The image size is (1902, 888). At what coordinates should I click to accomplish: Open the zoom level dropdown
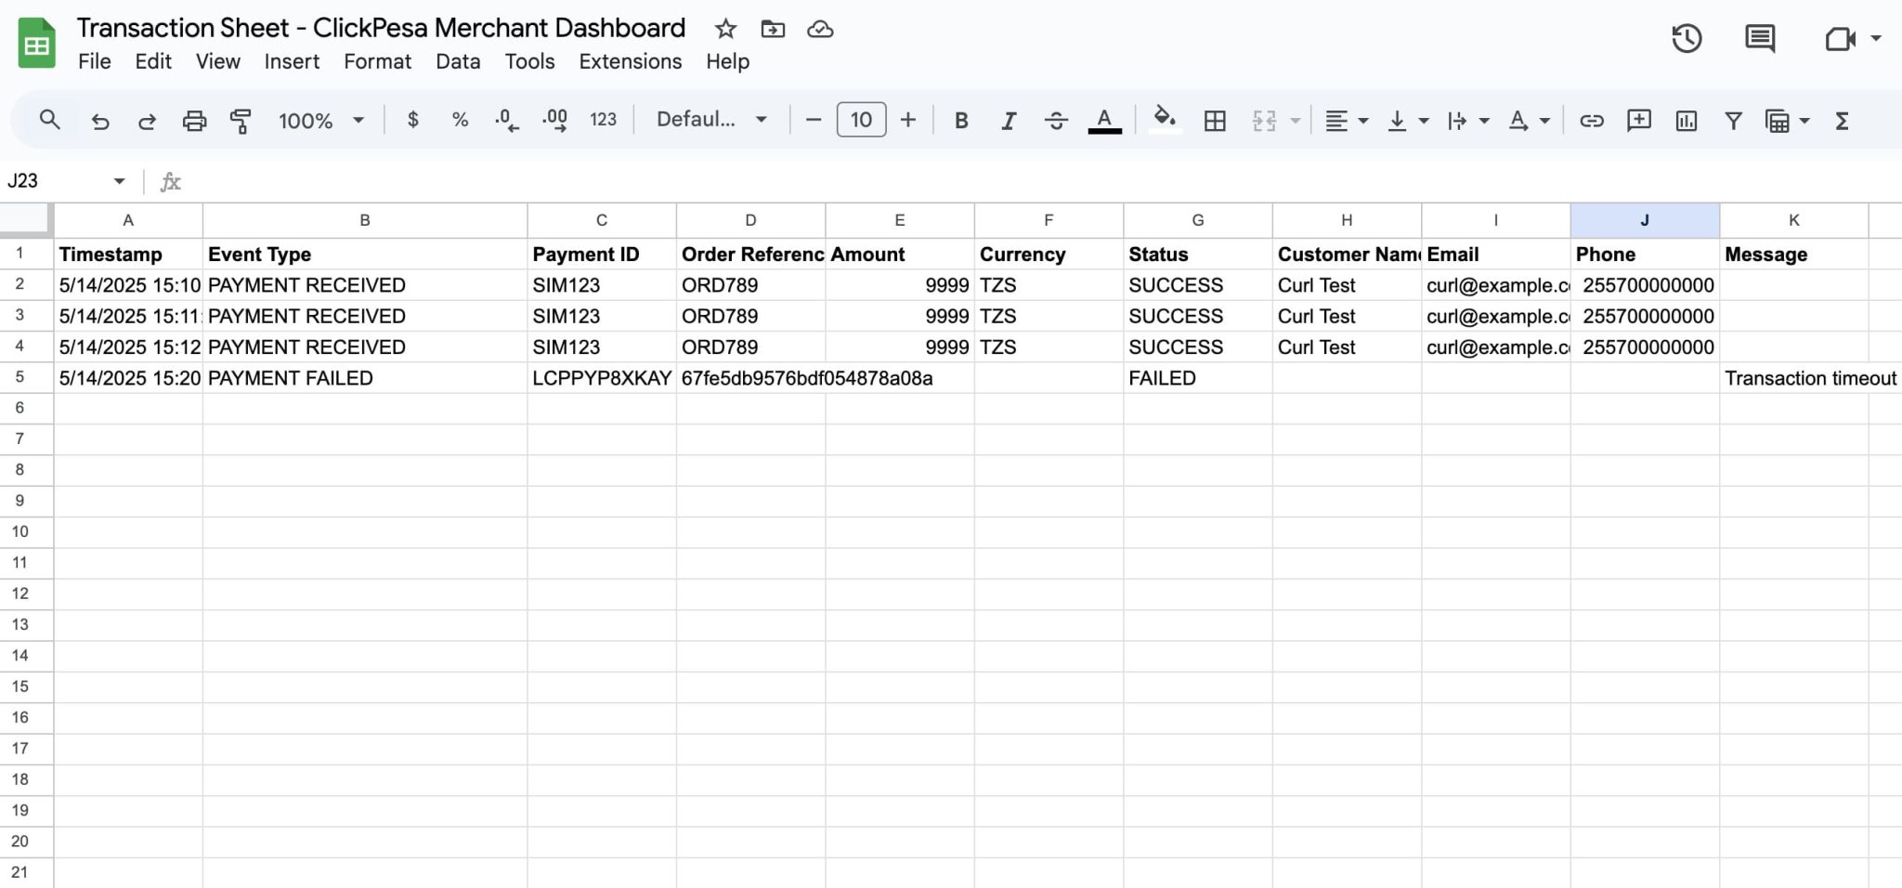(x=320, y=121)
